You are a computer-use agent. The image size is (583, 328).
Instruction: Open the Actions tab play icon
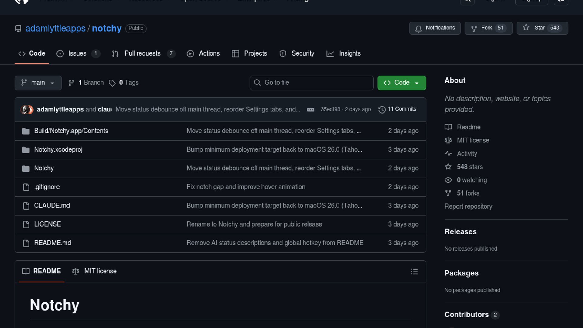click(x=190, y=54)
